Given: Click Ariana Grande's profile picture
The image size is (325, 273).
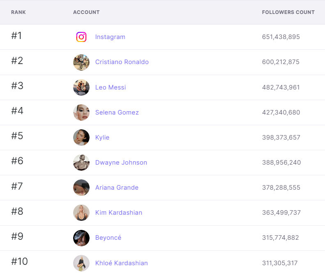Looking at the screenshot, I should [x=81, y=188].
